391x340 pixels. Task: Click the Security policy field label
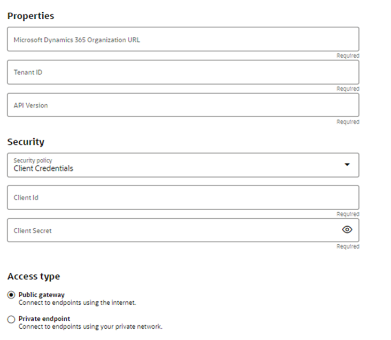pyautogui.click(x=33, y=160)
